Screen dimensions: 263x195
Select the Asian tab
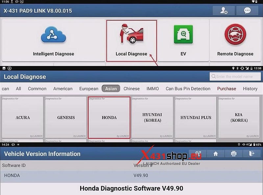111,88
